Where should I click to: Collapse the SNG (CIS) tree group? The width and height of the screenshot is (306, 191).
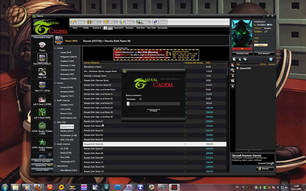click(55, 122)
